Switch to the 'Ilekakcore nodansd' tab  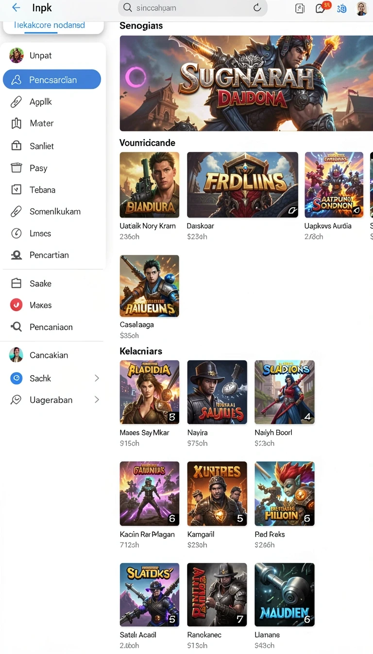(x=50, y=25)
